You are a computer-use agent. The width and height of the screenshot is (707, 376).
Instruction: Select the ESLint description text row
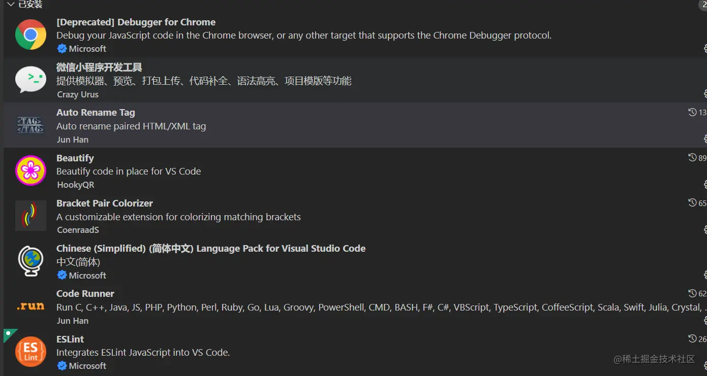click(143, 352)
